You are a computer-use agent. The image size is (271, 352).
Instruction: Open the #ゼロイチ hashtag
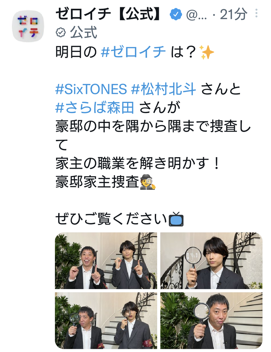[x=133, y=52]
